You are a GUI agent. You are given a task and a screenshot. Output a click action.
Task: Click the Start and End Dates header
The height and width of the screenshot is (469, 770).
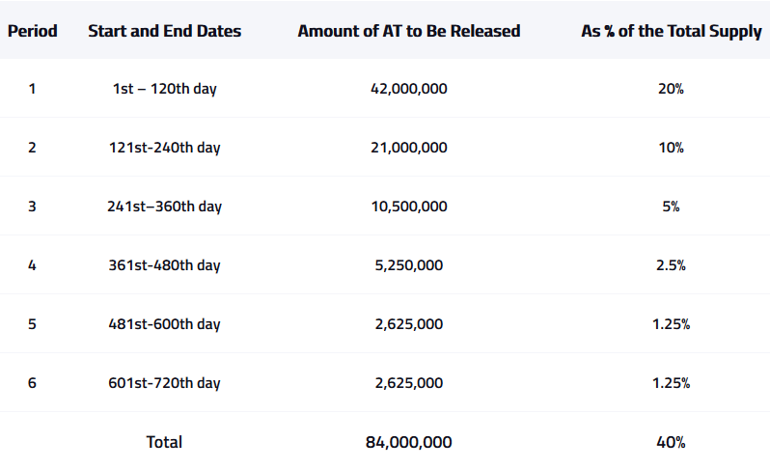pyautogui.click(x=164, y=31)
